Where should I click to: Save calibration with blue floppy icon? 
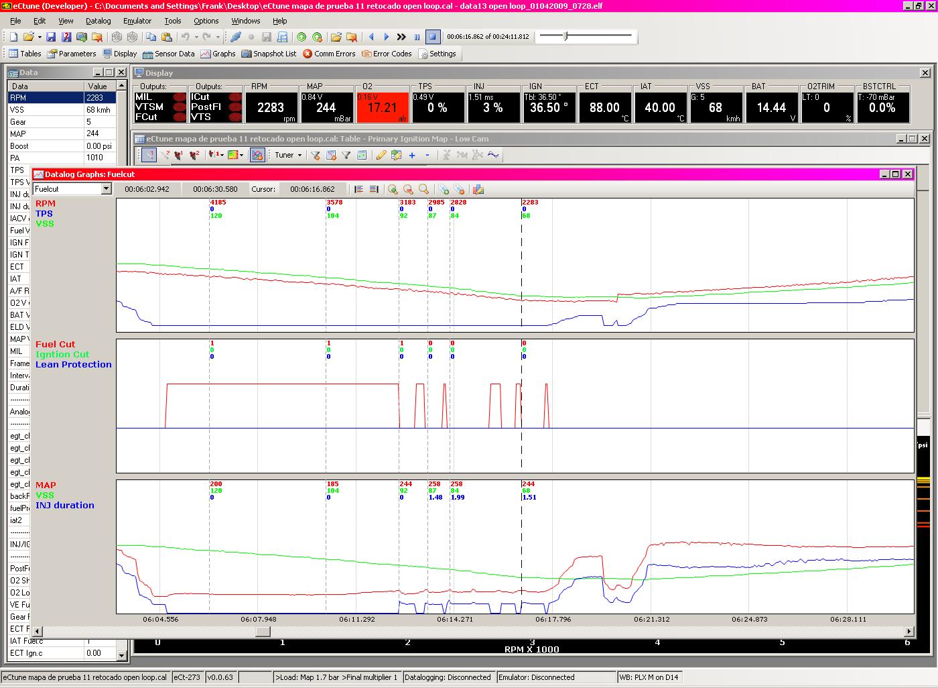click(x=51, y=37)
